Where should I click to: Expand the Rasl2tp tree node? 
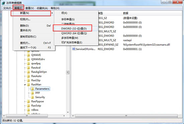click(x=25, y=81)
